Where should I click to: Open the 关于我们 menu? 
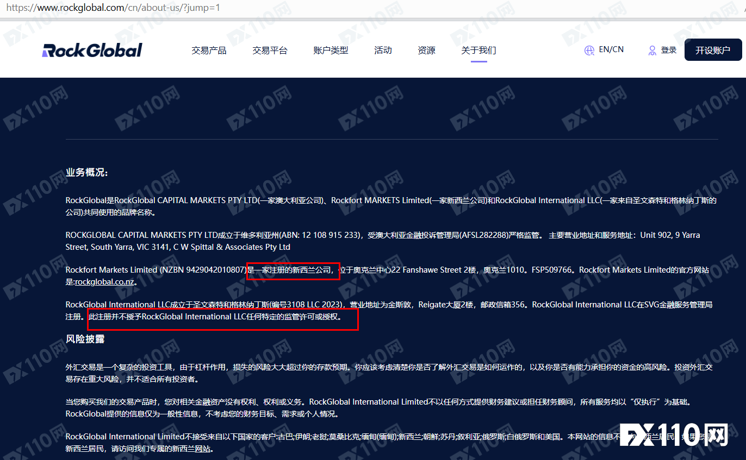click(x=478, y=51)
